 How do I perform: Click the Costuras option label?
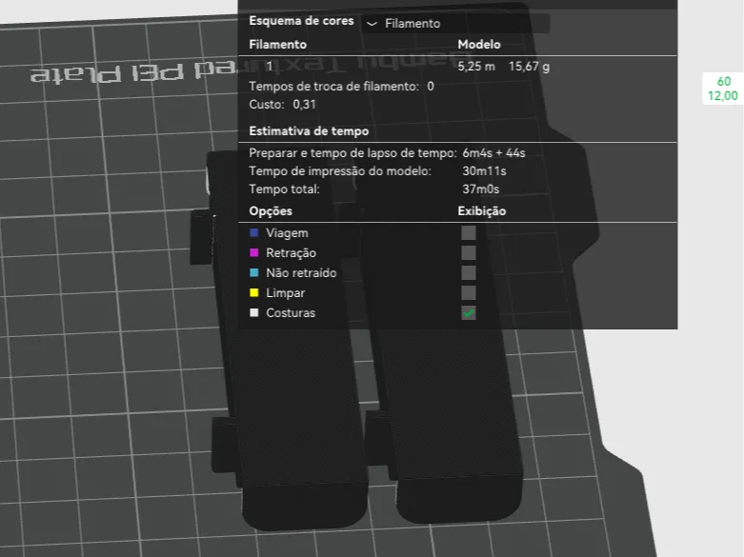(x=291, y=312)
